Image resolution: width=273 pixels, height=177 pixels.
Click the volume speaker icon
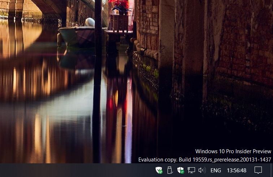click(202, 170)
